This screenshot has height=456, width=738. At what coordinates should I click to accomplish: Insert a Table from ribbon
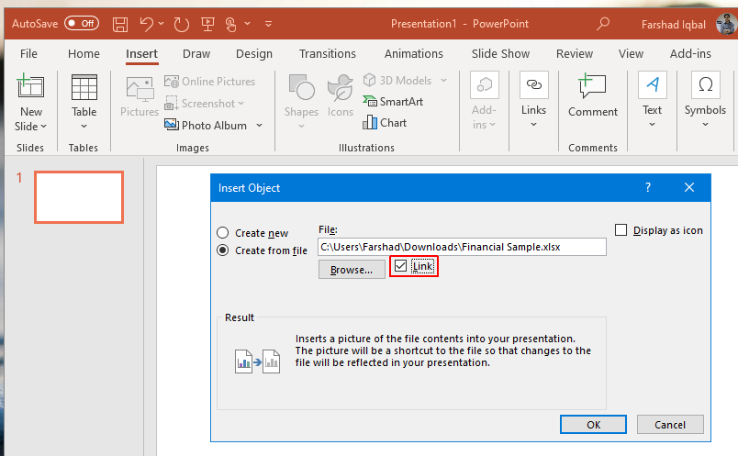point(84,99)
